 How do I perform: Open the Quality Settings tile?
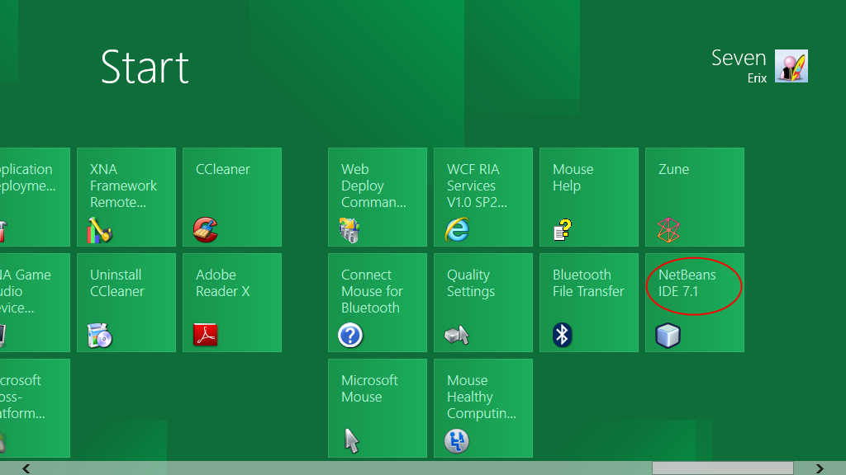pos(483,303)
